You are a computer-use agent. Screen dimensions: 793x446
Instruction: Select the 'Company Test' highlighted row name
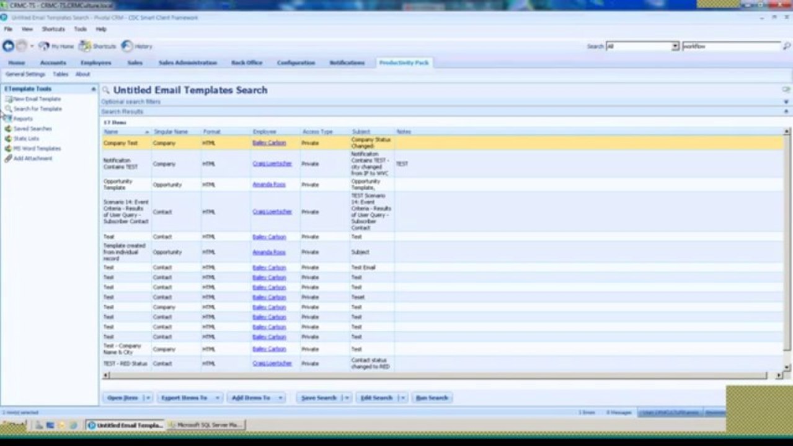[x=121, y=143]
